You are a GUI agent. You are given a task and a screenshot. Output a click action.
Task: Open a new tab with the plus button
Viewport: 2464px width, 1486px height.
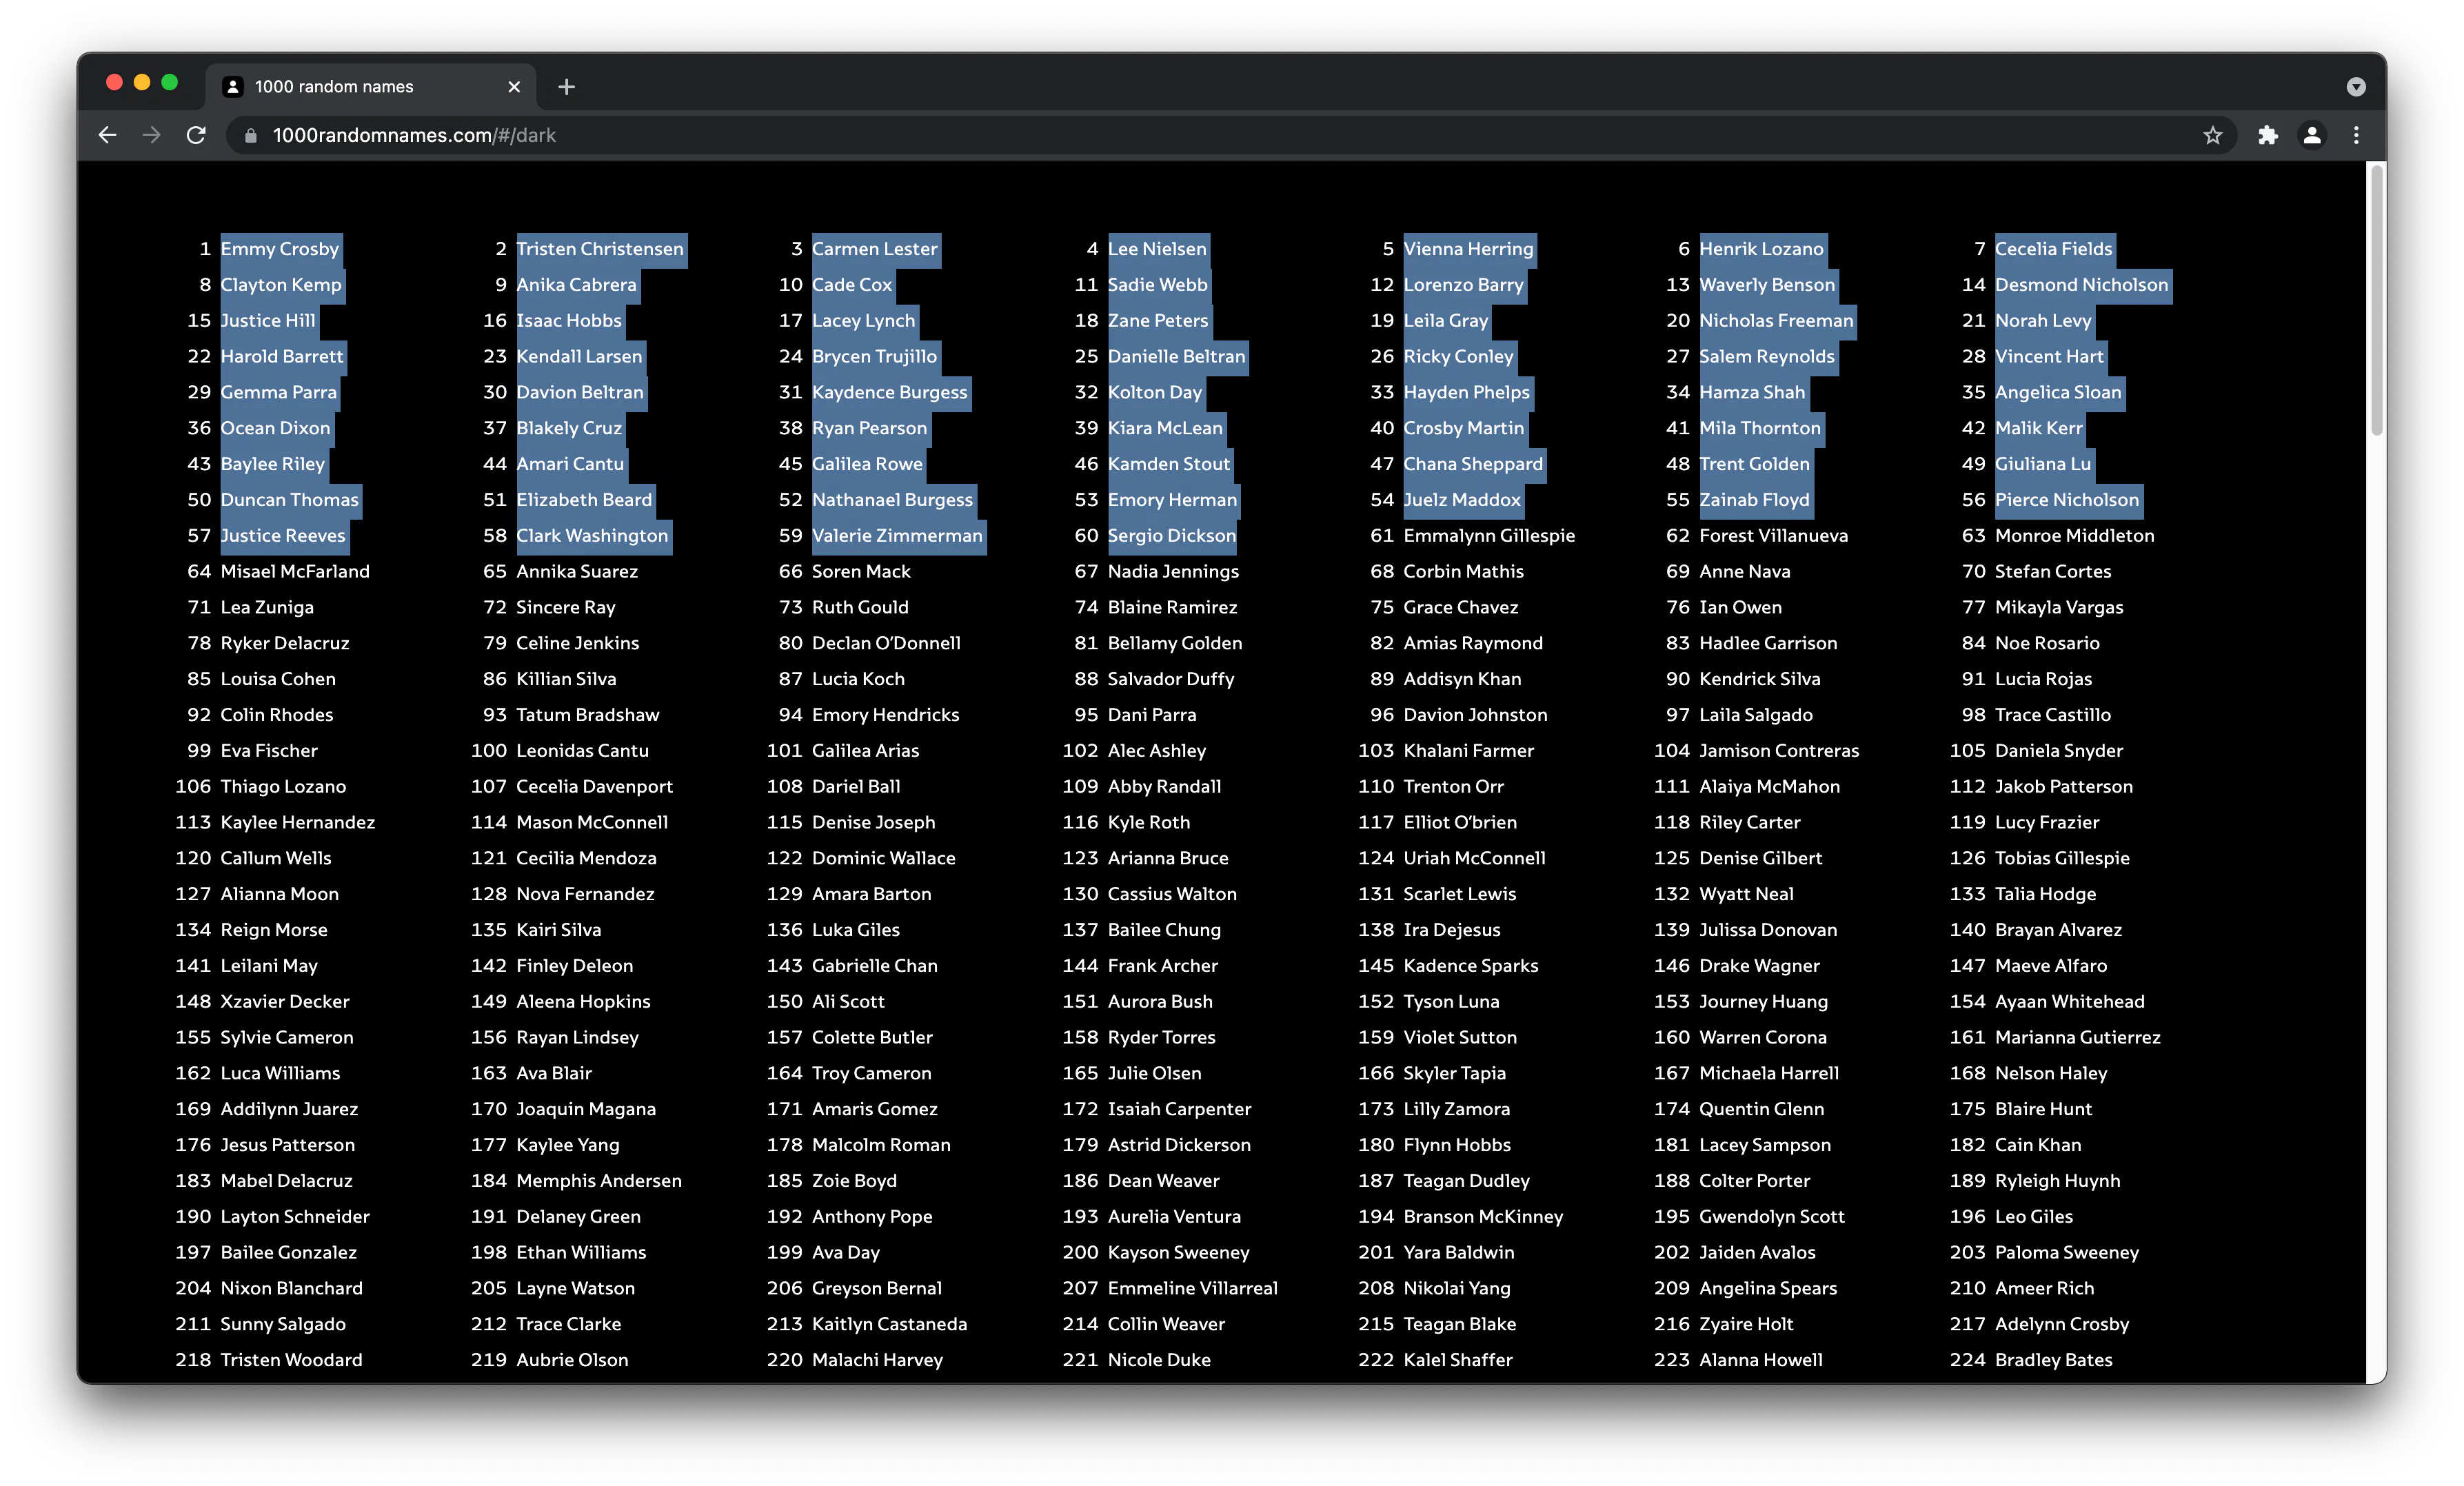coord(567,87)
